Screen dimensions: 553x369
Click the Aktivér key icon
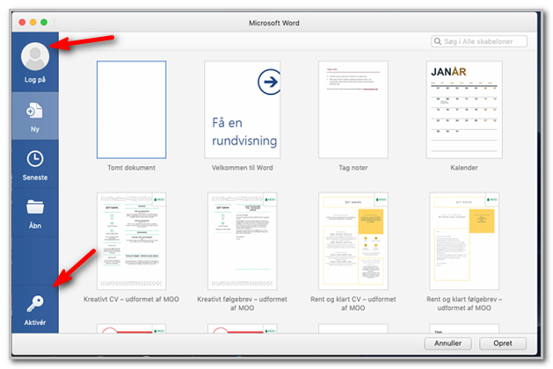(35, 304)
